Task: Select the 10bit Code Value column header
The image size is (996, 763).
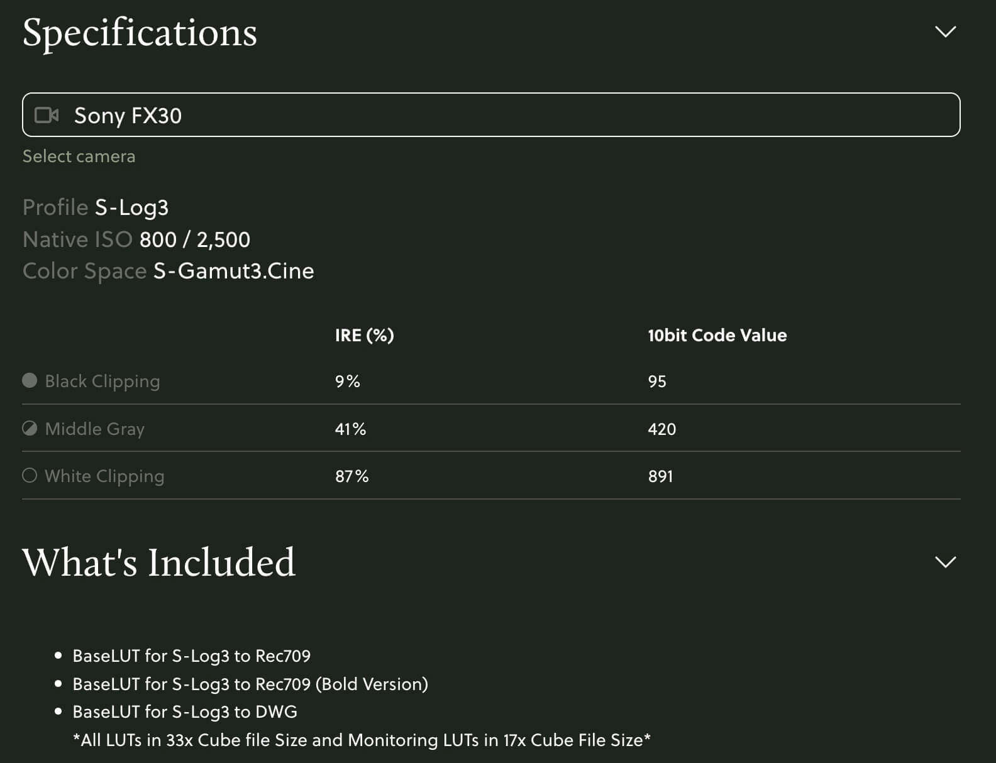Action: [717, 335]
